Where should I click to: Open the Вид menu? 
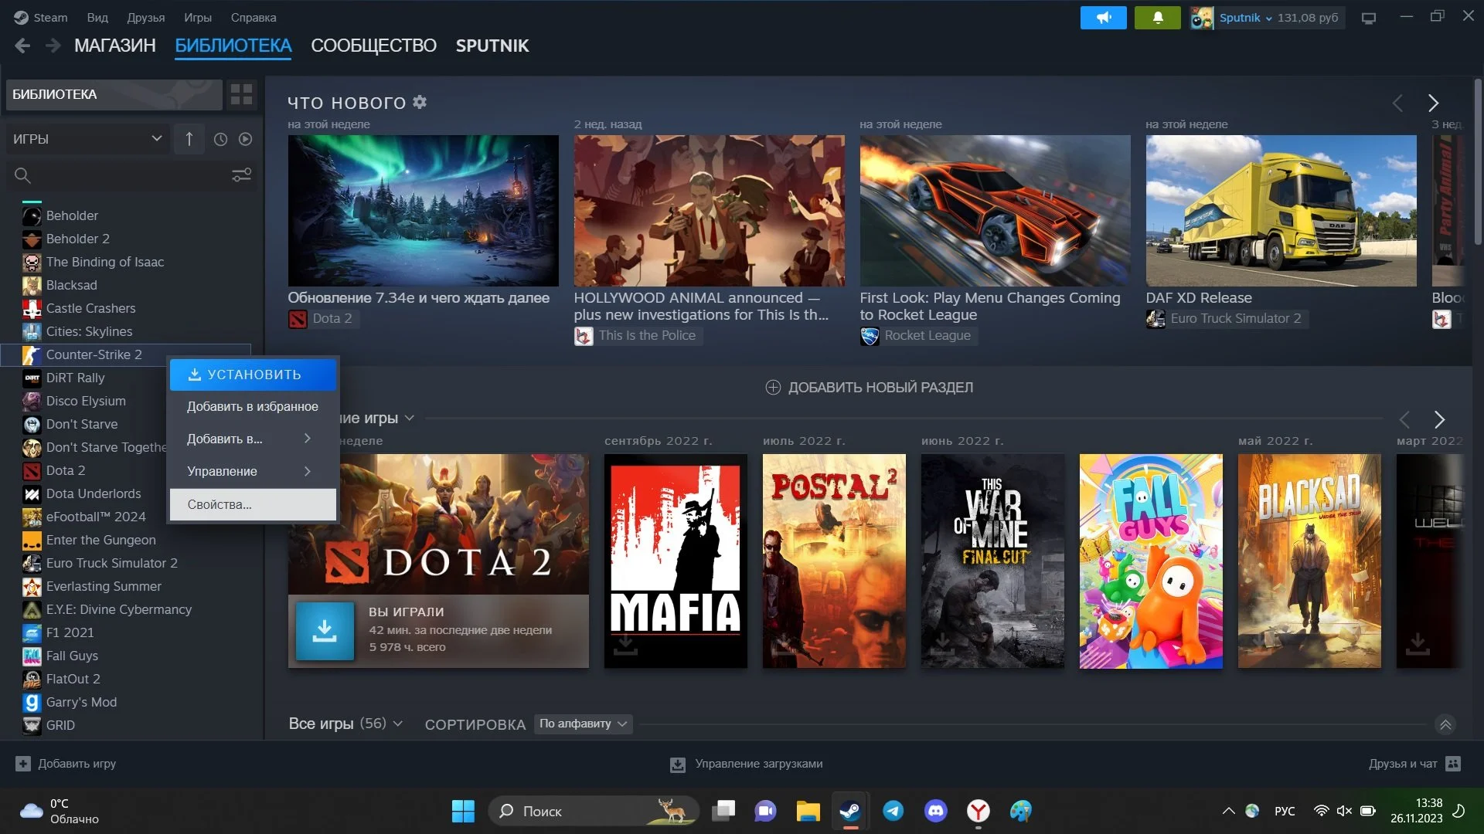97,17
